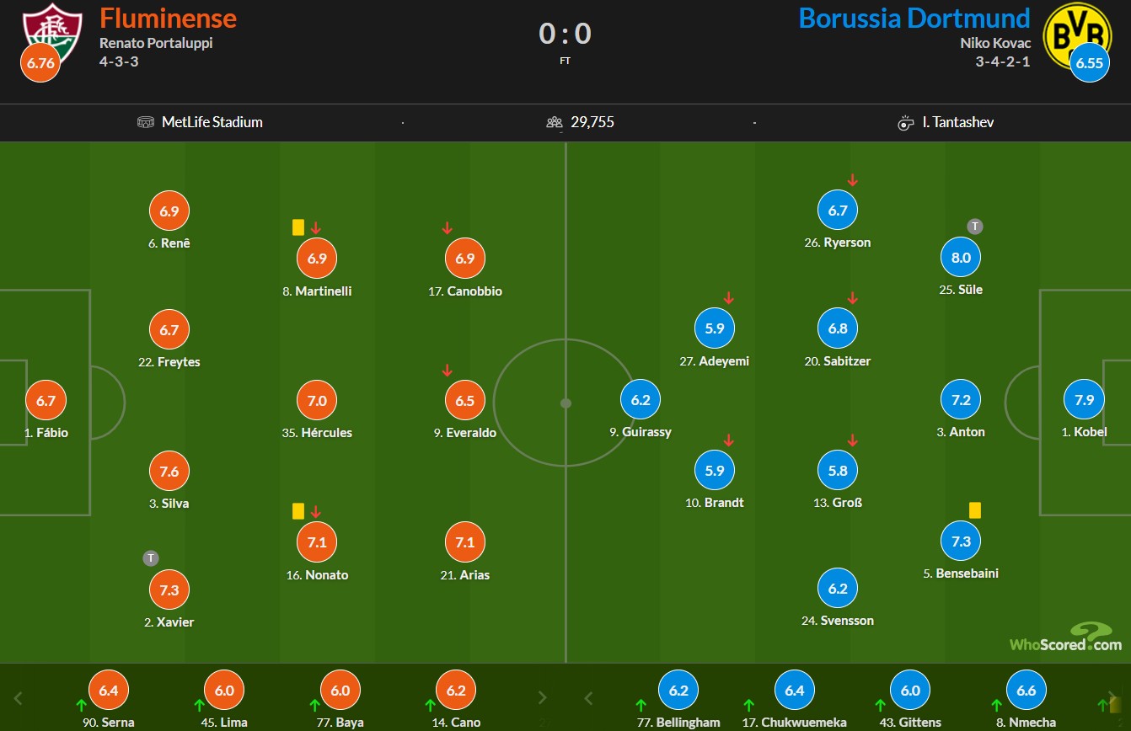Click the grey T badge above Süle
The width and height of the screenshot is (1131, 731).
[x=975, y=226]
